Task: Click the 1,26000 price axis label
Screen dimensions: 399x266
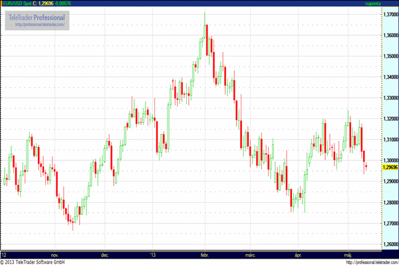Action: (390, 244)
